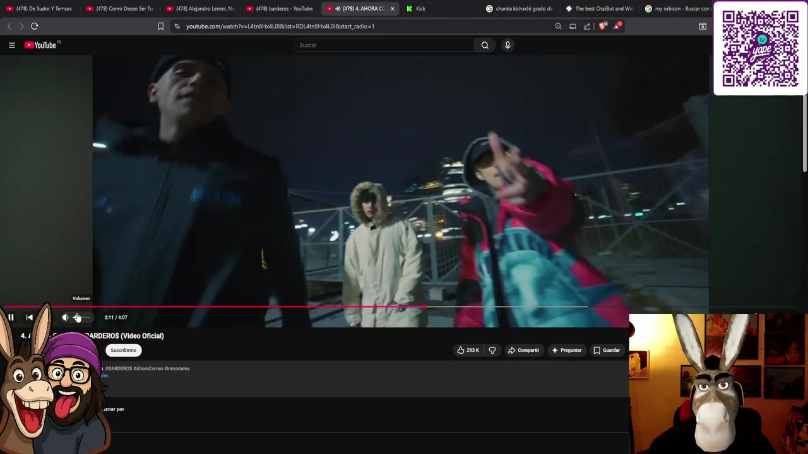The height and width of the screenshot is (454, 808).
Task: Go to YouTube home via the logo
Action: 40,45
